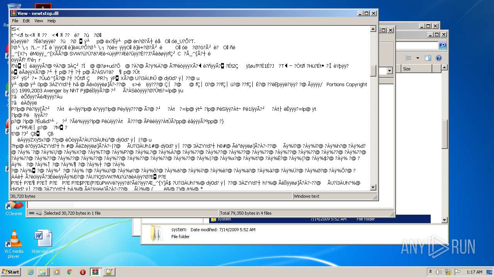Open the Explorer view options dropdown arrow

(x=418, y=58)
